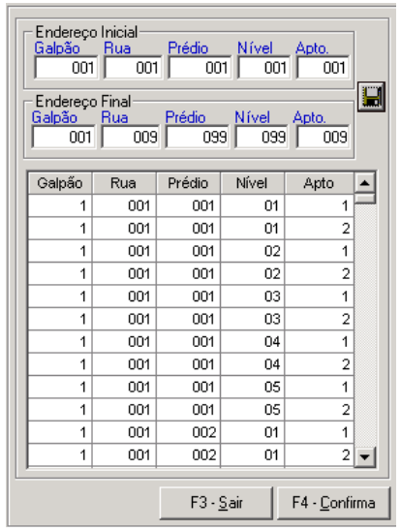Select Nível cell 03 in row with Apto 2

click(253, 319)
